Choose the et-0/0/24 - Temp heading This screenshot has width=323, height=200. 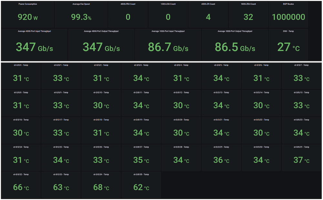click(x=21, y=147)
